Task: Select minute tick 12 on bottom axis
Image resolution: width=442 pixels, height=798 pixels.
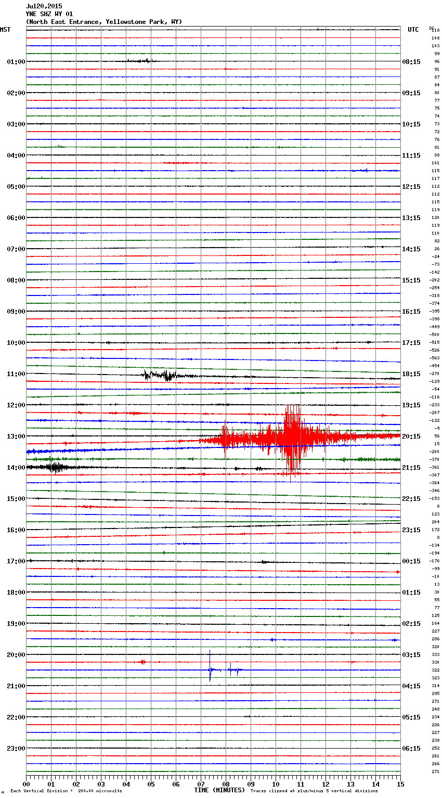Action: [326, 784]
